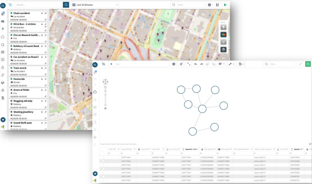Click zoom in plus on graph zoom control
Screen dimensions: 312x184
[105, 91]
